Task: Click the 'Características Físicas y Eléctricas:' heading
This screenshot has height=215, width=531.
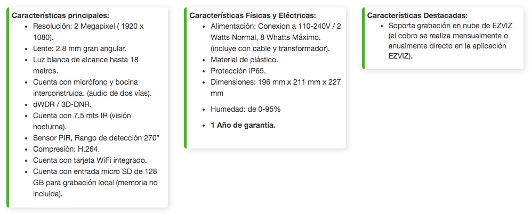Action: click(x=253, y=15)
